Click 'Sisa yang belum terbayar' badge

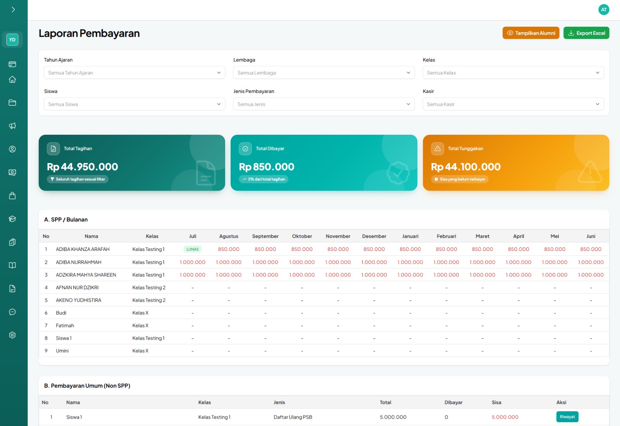(x=460, y=179)
